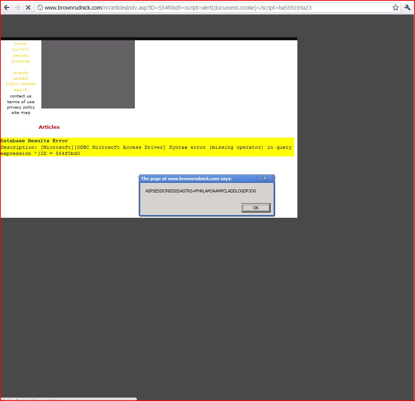
Task: Click the ASPSESSIONID cookie text in dialog
Action: 201,191
